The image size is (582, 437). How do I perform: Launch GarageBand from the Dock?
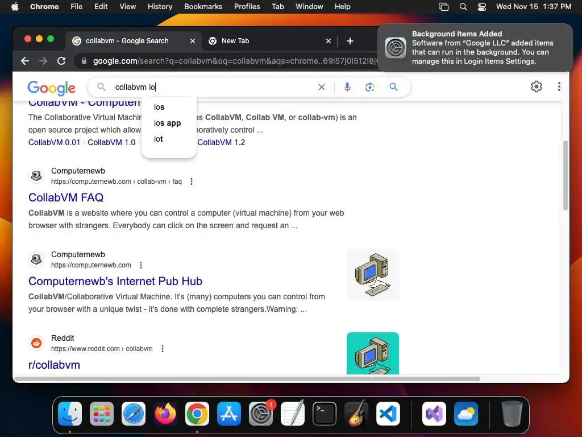coord(356,414)
